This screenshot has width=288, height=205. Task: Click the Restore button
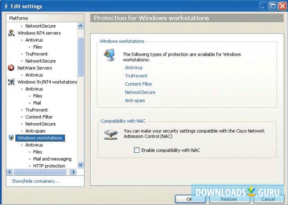[x=229, y=199]
